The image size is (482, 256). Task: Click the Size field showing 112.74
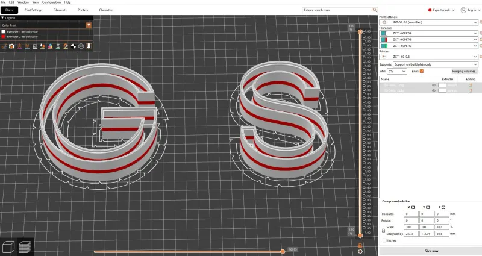(x=427, y=234)
